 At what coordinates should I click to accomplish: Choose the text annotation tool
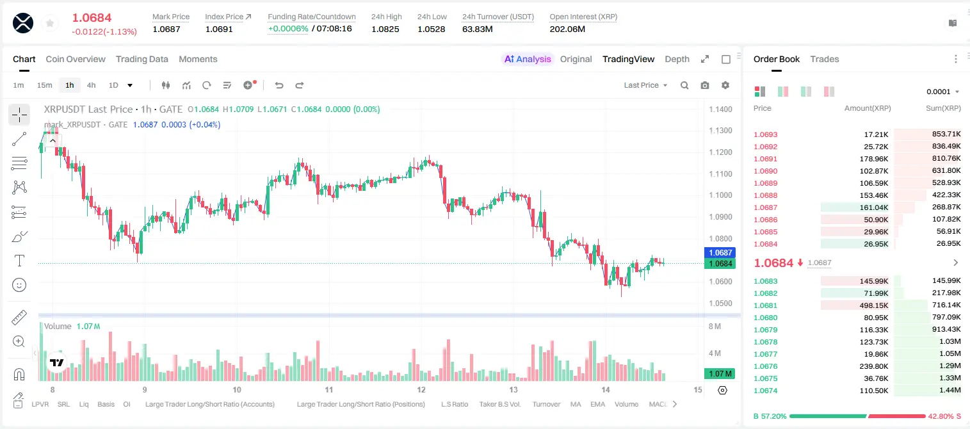pyautogui.click(x=19, y=261)
